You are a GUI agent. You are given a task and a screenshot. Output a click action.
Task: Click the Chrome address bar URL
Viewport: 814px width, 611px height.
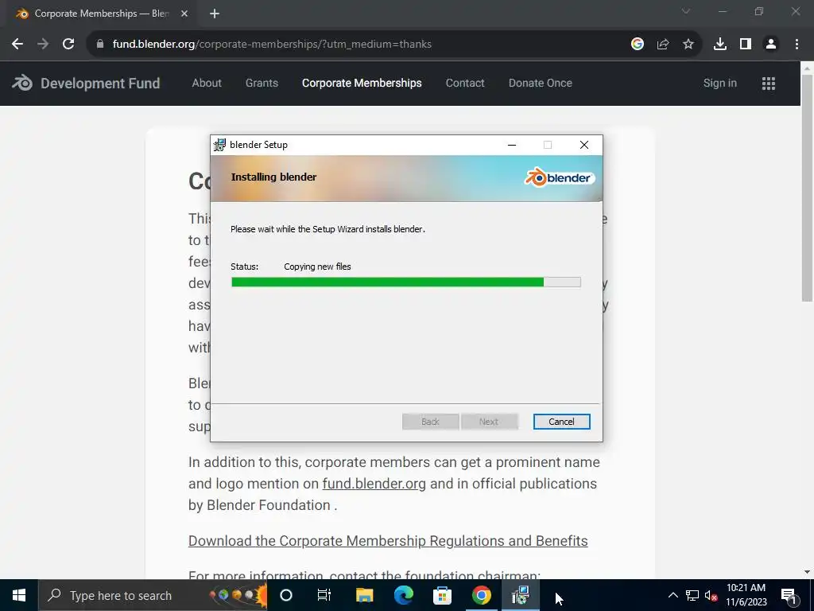tap(272, 45)
